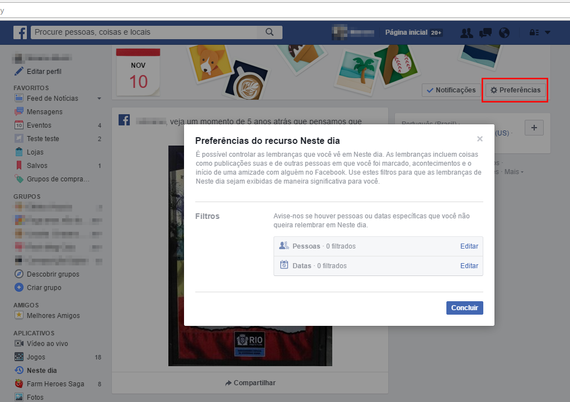Select Eventos in the sidebar
Screen dimensions: 570x402
[x=39, y=125]
